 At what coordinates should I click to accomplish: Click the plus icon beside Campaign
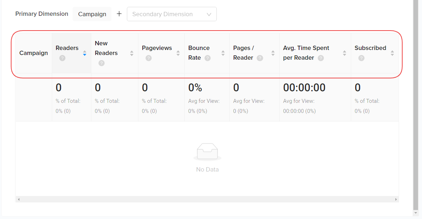coord(119,14)
